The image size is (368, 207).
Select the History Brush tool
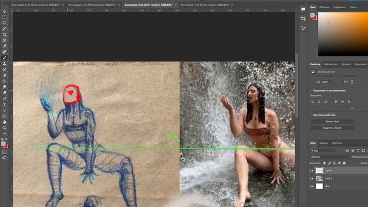pos(5,70)
